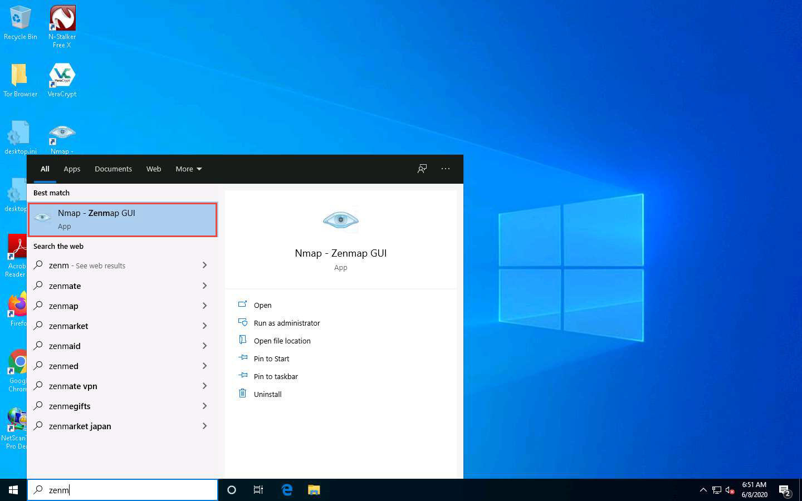
Task: Select the All search filter tab
Action: coord(45,169)
